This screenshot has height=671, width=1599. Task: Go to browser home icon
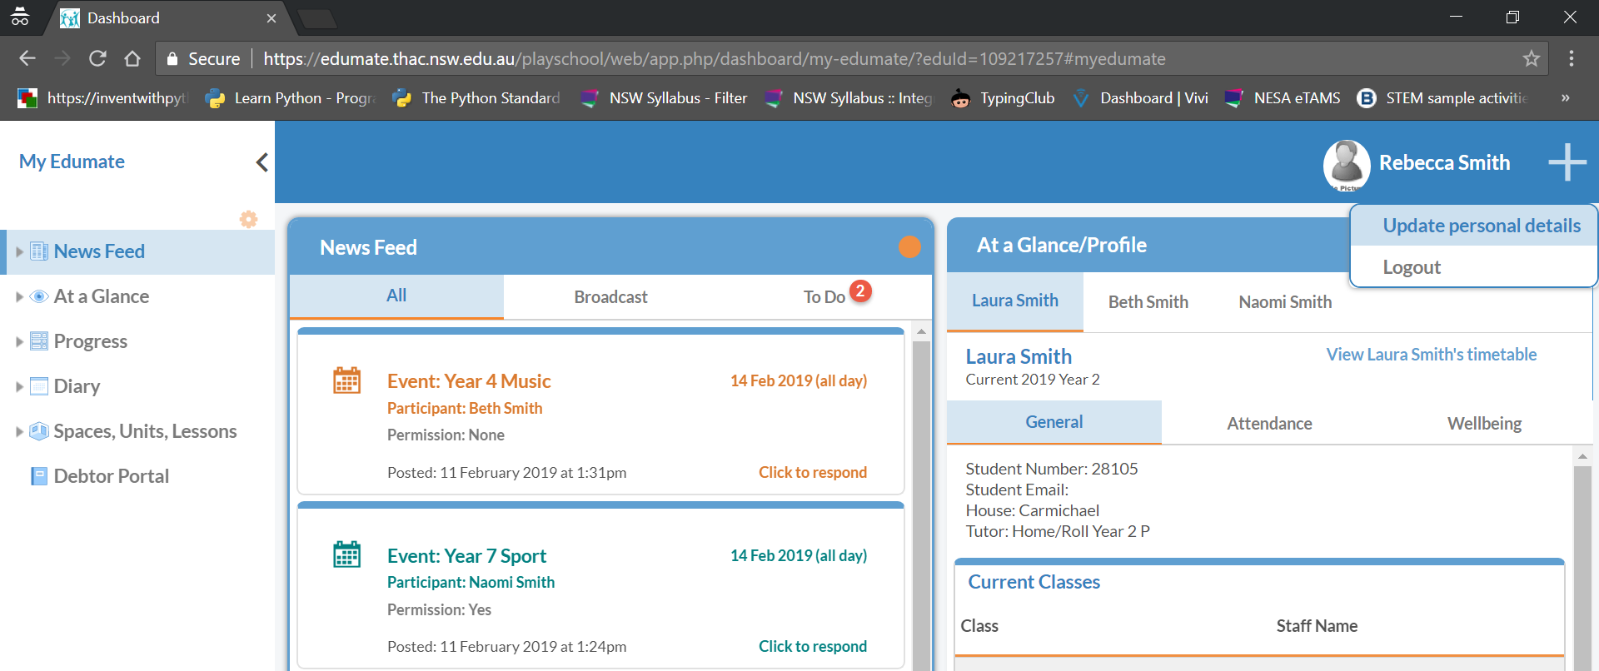[x=132, y=58]
